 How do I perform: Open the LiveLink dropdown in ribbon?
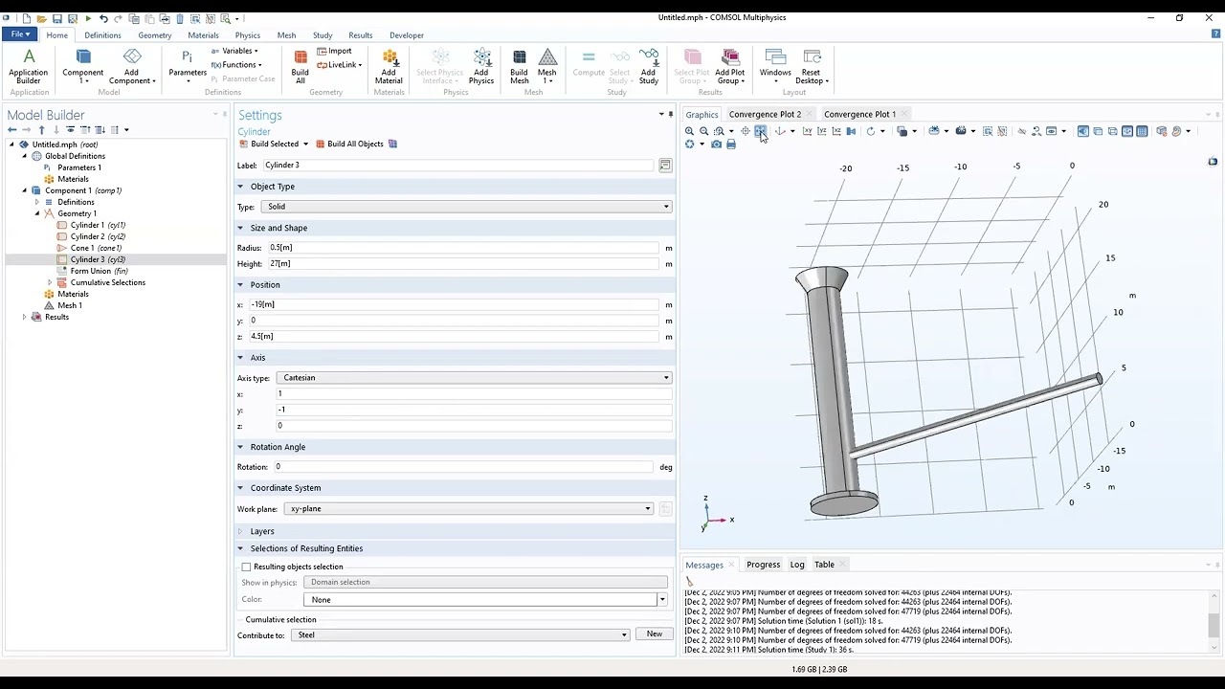[340, 65]
